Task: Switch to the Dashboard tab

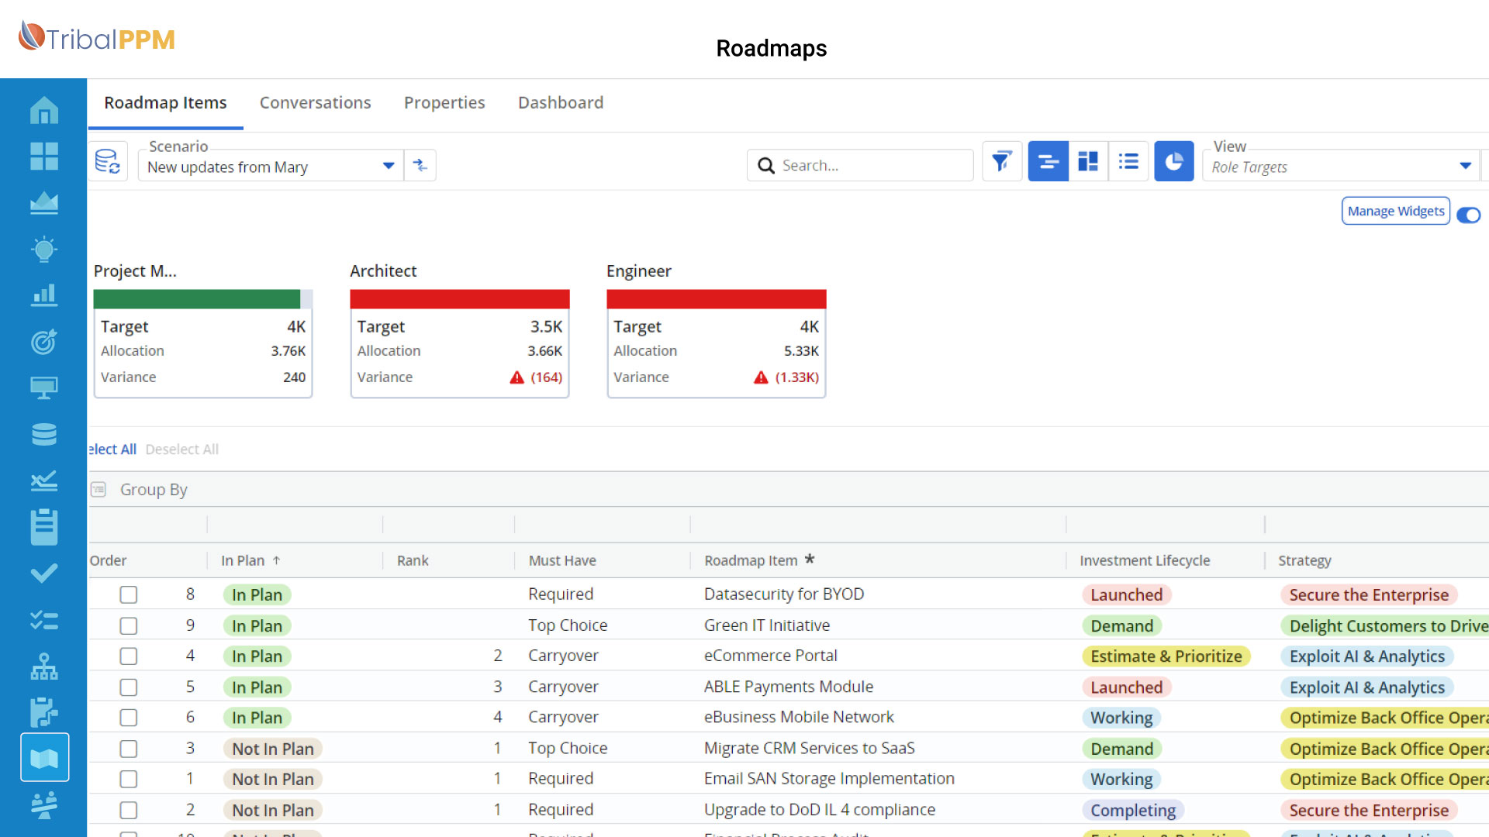Action: click(x=561, y=103)
